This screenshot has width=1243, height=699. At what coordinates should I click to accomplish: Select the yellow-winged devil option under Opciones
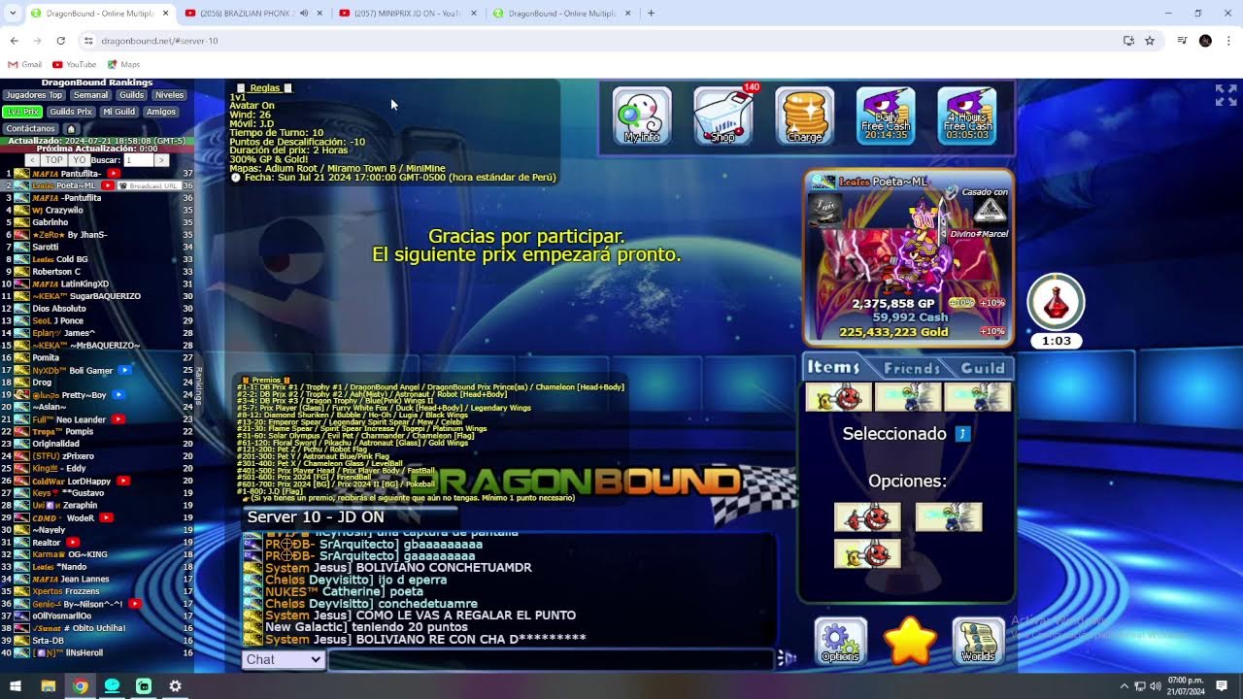click(x=867, y=553)
